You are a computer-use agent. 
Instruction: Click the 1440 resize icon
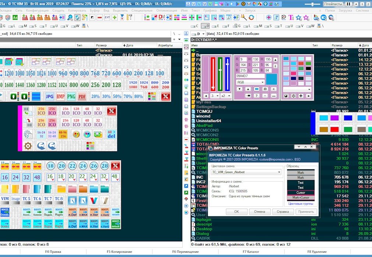[x=20, y=85]
